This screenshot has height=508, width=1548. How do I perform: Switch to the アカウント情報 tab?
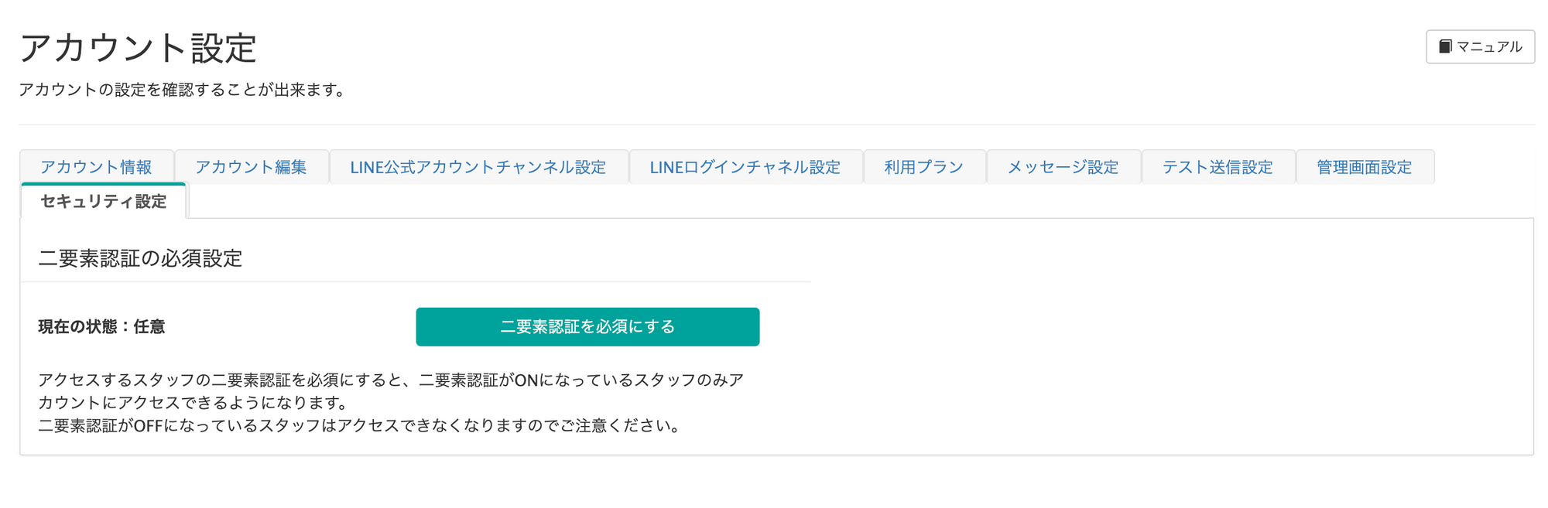pyautogui.click(x=97, y=167)
